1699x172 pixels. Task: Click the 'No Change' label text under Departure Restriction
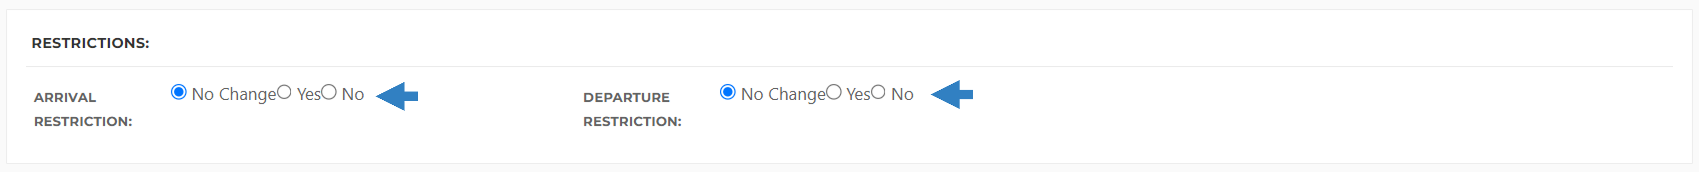point(783,95)
